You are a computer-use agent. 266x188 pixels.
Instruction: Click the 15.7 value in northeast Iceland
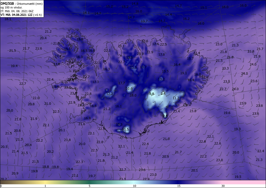click(x=190, y=59)
